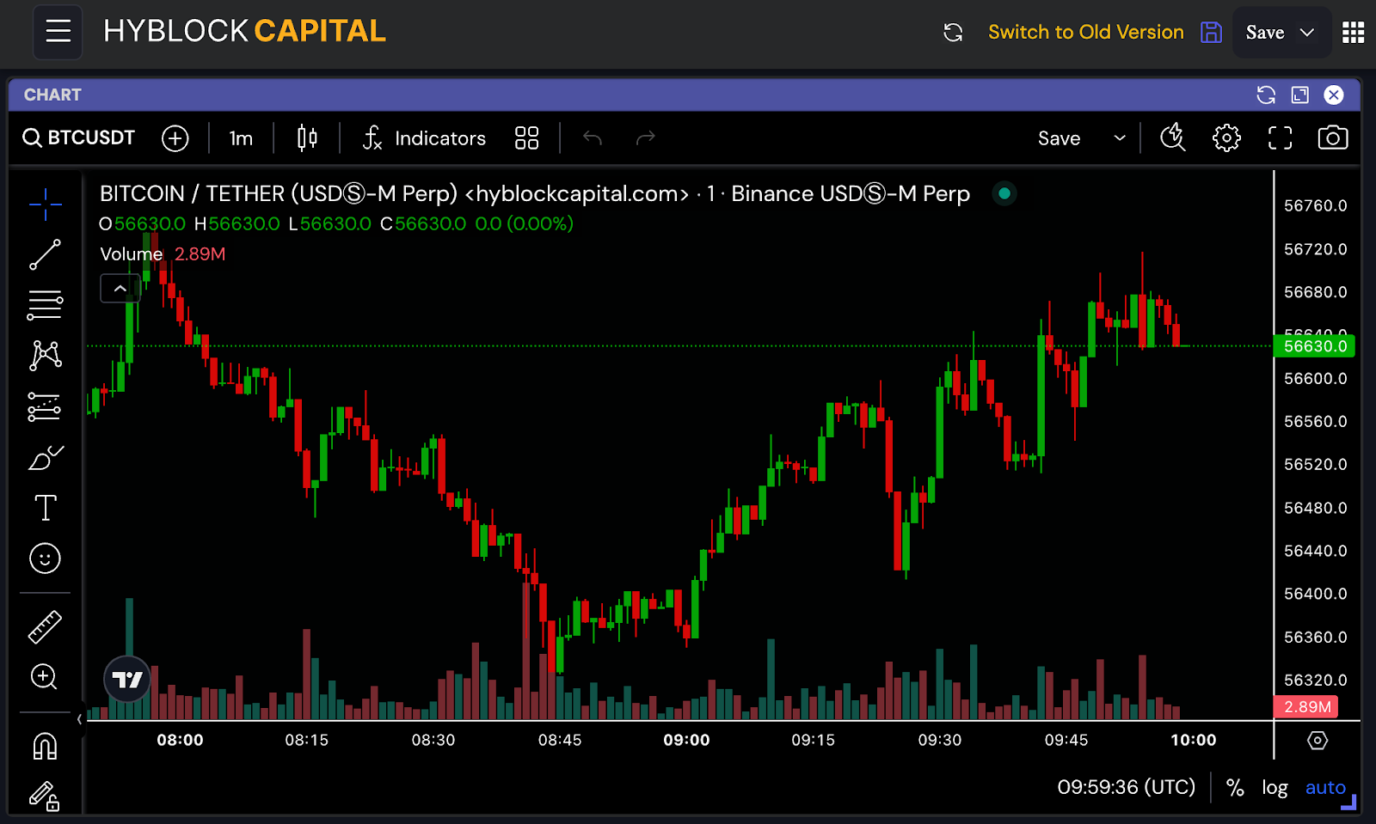Toggle auto scale mode
The width and height of the screenshot is (1376, 824).
click(x=1325, y=787)
